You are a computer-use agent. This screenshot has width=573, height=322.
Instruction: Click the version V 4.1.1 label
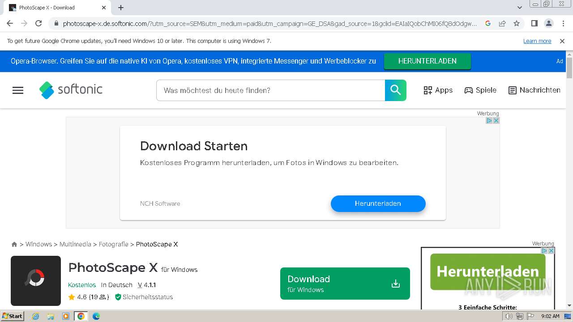[x=147, y=285]
